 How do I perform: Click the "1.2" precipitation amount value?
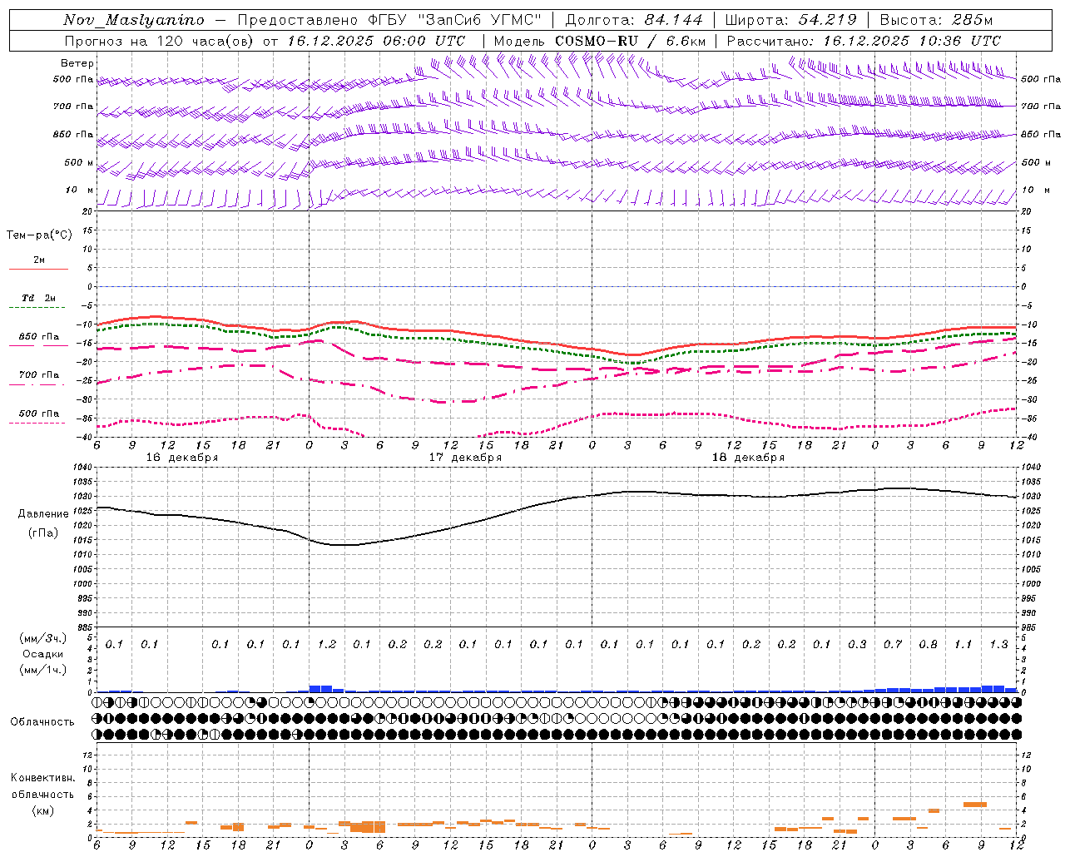tap(327, 644)
